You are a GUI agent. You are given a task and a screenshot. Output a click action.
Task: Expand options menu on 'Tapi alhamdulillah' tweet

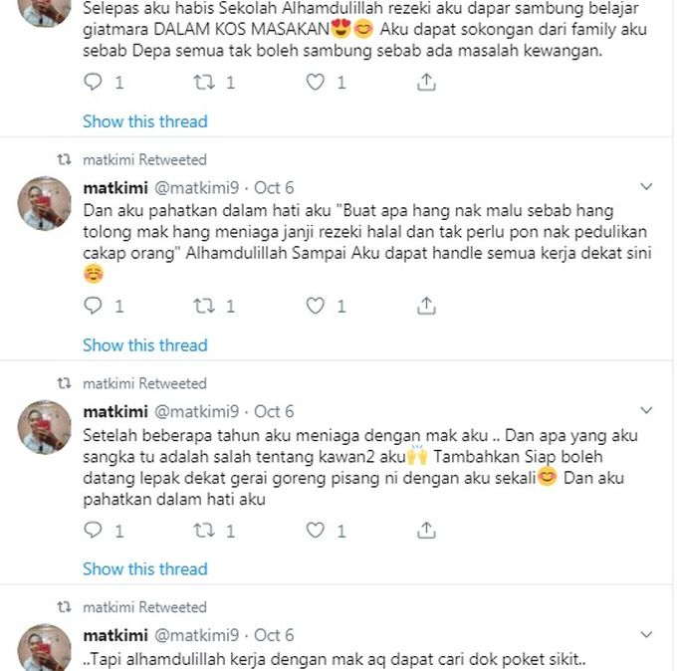(645, 635)
